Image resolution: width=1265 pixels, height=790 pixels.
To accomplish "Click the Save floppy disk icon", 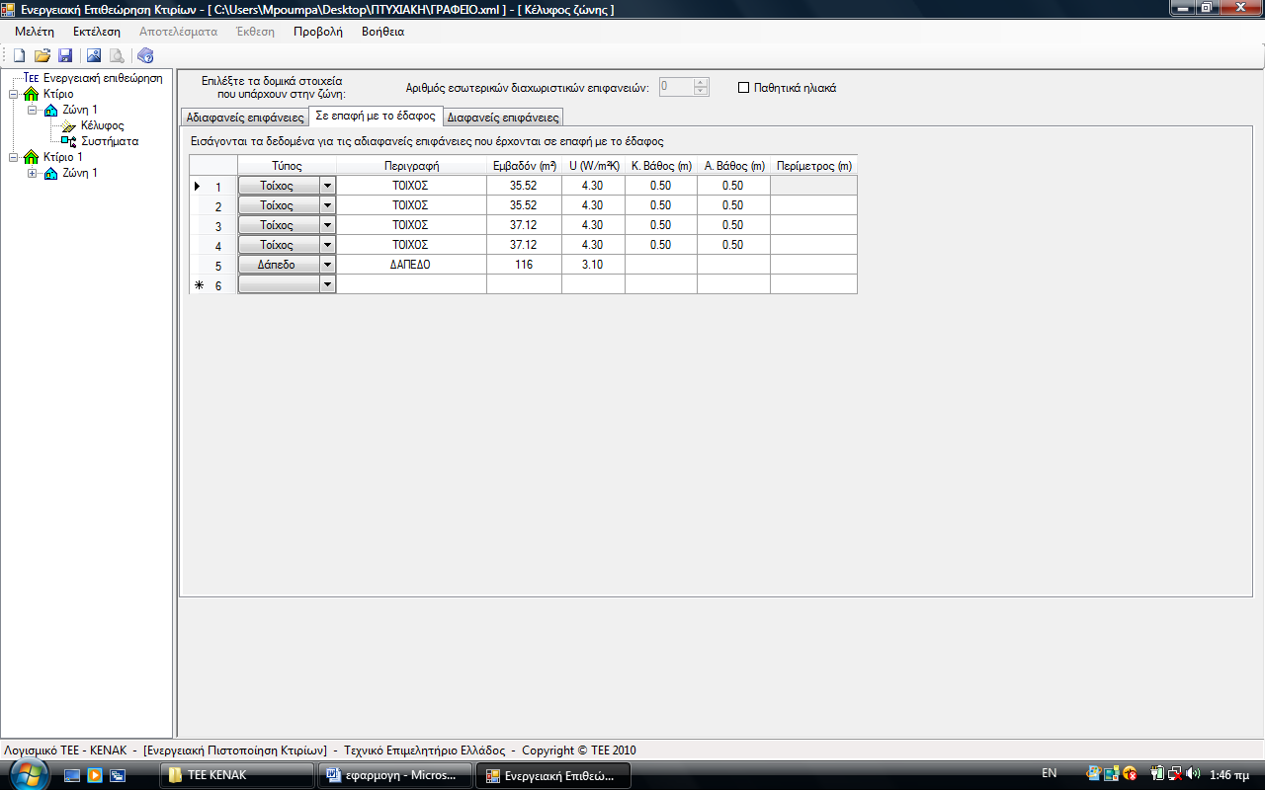I will click(65, 55).
